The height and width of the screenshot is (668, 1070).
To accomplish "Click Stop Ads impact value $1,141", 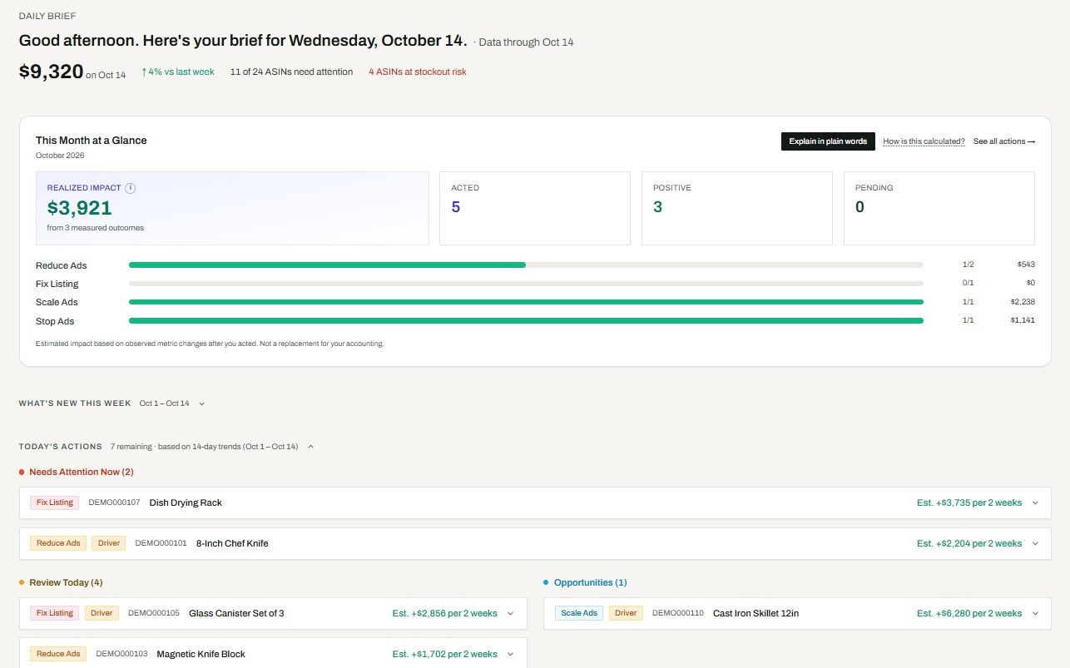I will [x=1023, y=320].
